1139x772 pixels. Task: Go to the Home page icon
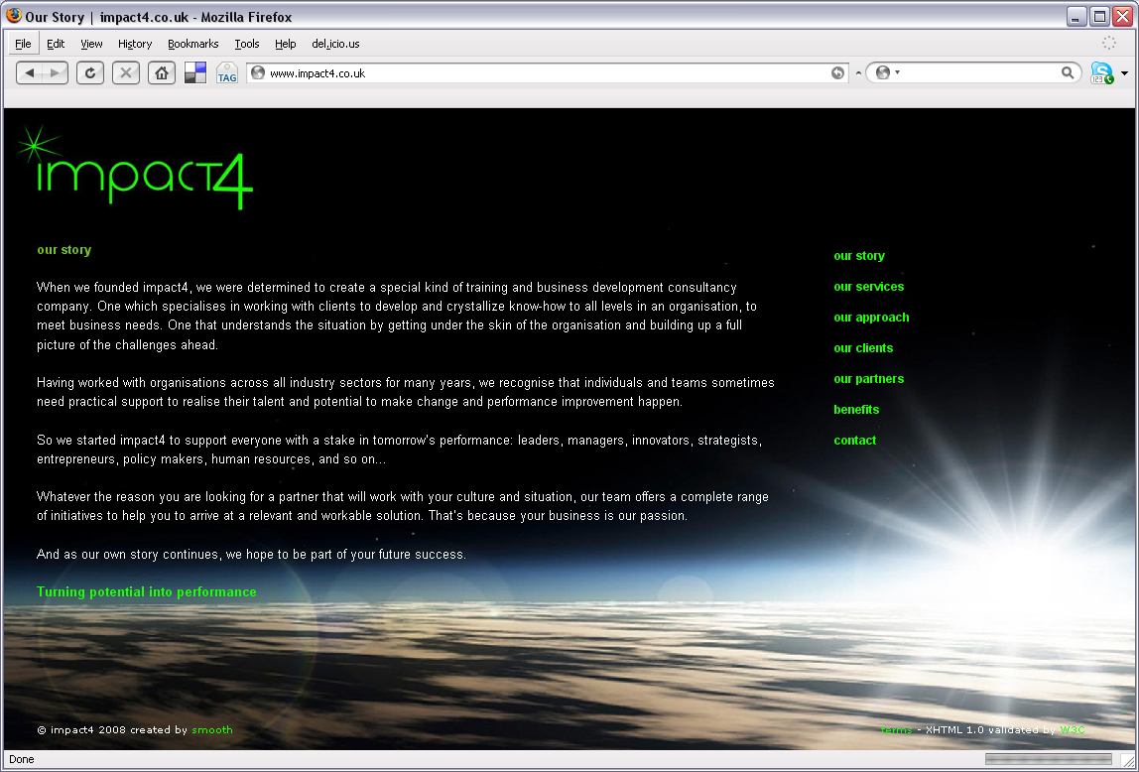point(161,72)
